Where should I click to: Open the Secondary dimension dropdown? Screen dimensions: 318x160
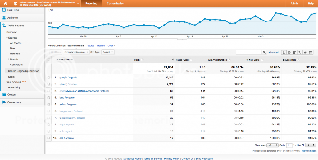coord(76,52)
